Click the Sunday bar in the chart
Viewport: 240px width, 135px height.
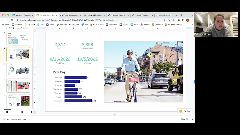click(x=75, y=77)
